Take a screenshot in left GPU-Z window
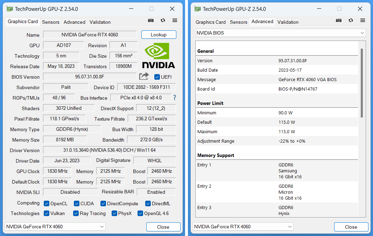This screenshot has height=236, width=373. point(151,20)
